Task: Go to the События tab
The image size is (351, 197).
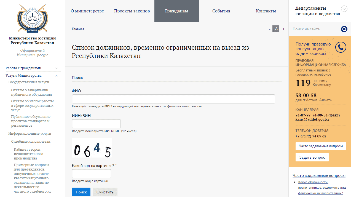Action: click(221, 11)
